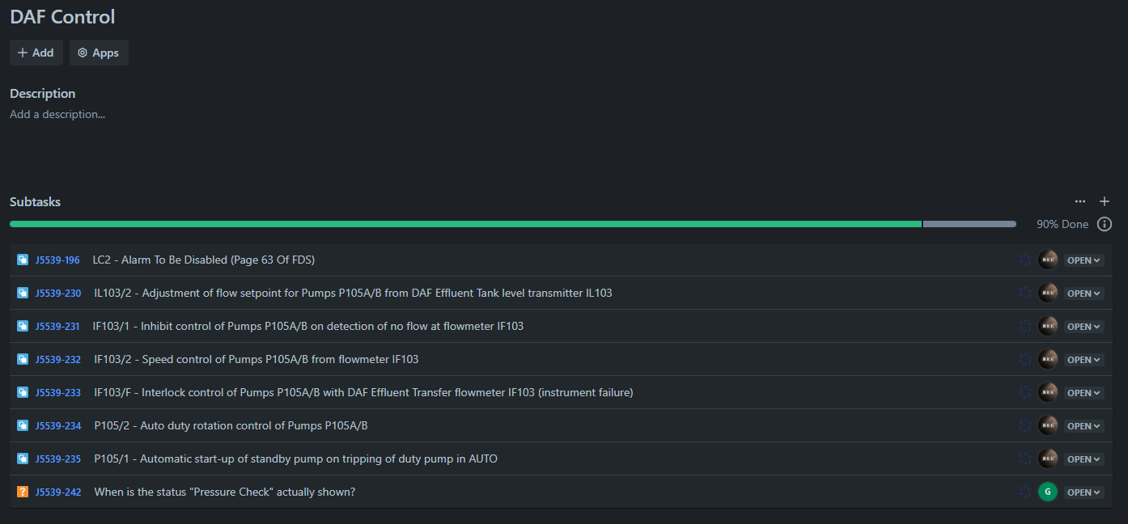
Task: Click the "Add a description..." field
Action: (57, 115)
